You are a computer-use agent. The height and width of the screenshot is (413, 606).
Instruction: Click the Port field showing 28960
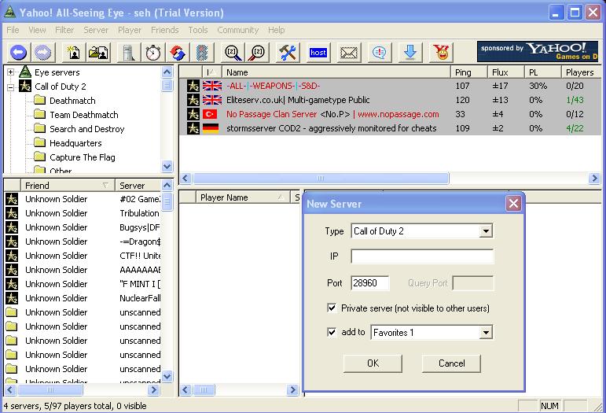370,283
